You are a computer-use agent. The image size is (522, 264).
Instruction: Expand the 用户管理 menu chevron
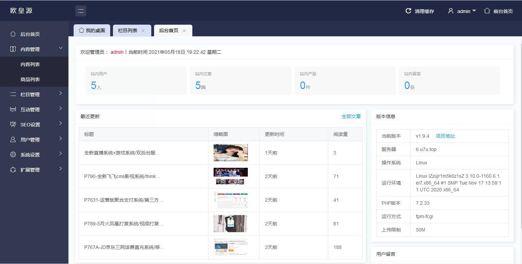61,139
